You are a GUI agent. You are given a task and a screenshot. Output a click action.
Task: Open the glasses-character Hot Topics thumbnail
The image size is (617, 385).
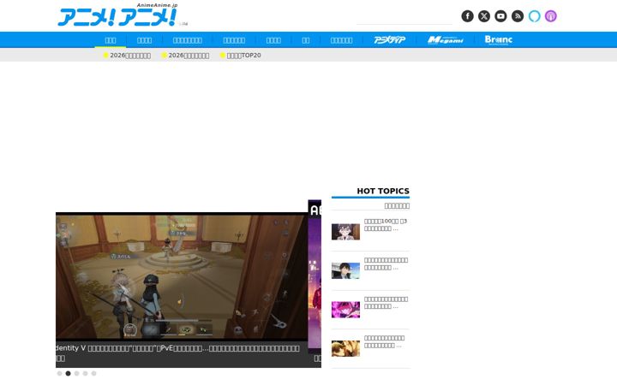pyautogui.click(x=345, y=232)
